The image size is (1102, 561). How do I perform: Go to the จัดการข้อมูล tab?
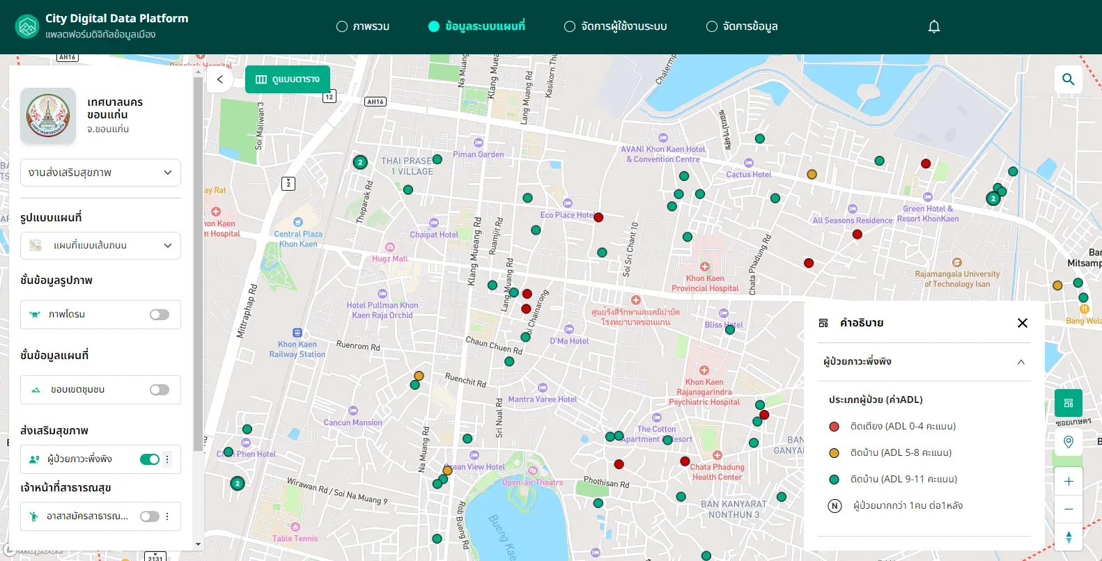(742, 26)
